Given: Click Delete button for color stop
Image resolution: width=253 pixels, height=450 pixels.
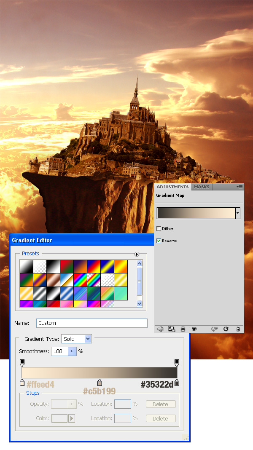Looking at the screenshot, I should click(161, 418).
